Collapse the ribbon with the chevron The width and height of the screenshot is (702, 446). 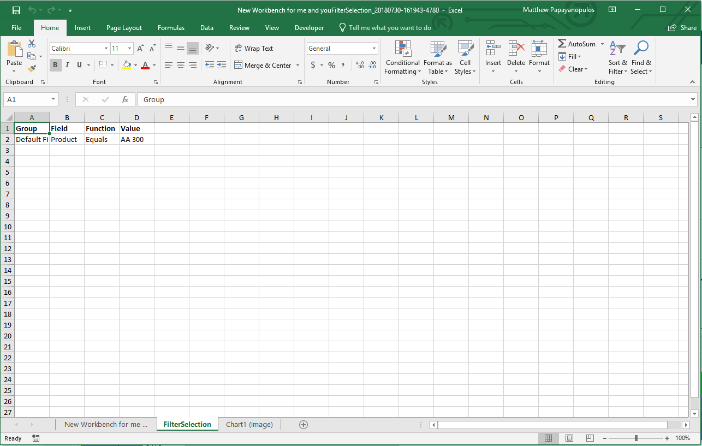point(692,82)
